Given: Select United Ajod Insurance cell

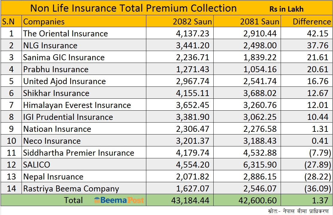Looking at the screenshot, I should pos(65,81).
